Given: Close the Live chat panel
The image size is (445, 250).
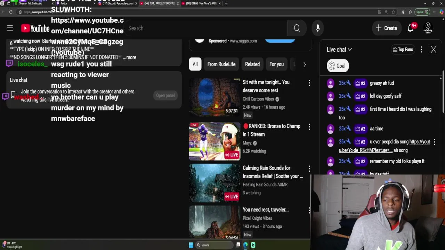Looking at the screenshot, I should pos(434,50).
